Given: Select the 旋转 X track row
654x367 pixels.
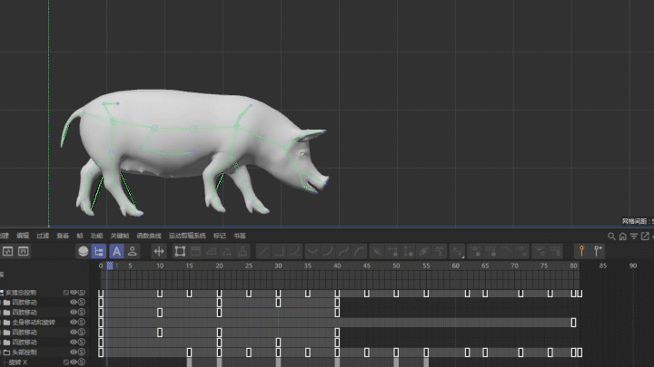Looking at the screenshot, I should (18, 362).
